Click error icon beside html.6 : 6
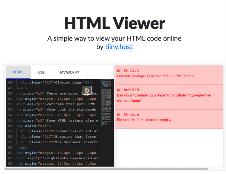 [118, 115]
